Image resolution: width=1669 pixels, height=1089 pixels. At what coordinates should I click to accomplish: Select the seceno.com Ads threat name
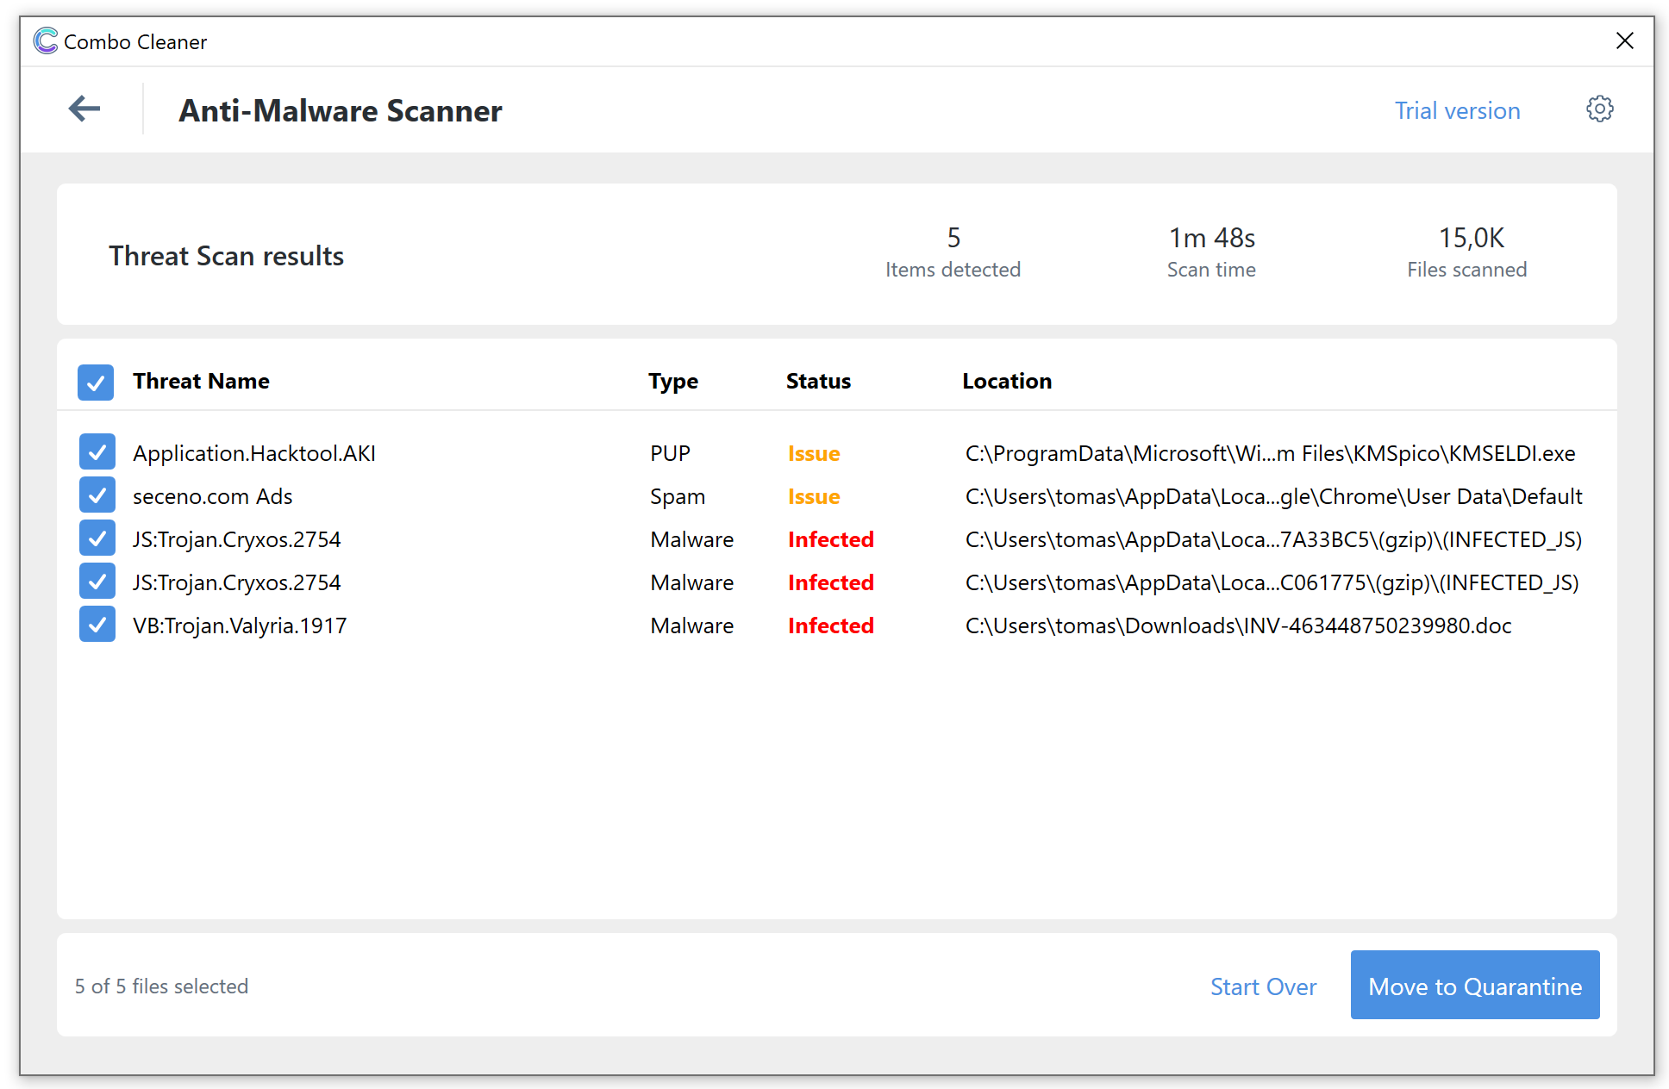[x=213, y=496]
